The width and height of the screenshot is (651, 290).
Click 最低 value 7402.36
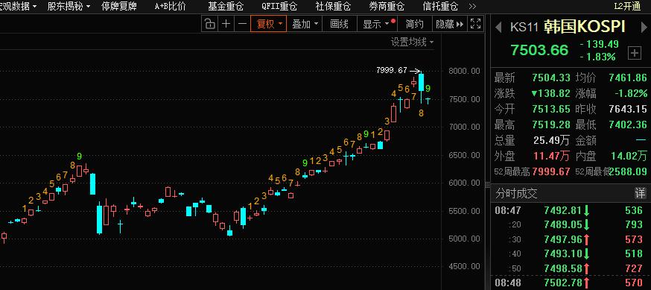(628, 124)
